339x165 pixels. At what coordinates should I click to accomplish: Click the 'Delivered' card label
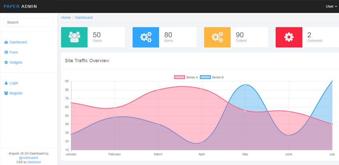click(315, 41)
